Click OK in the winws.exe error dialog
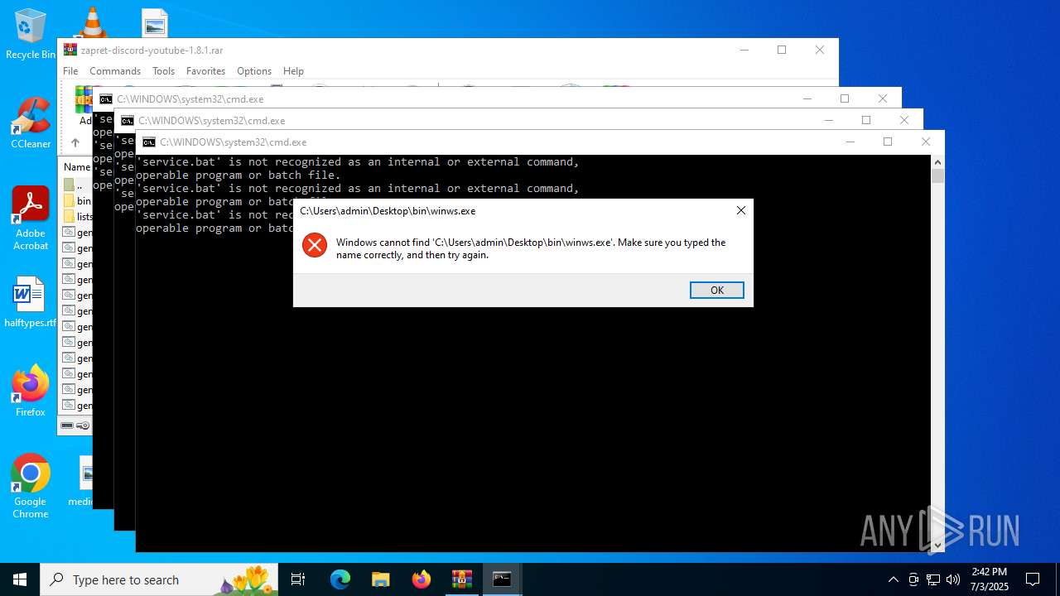The width and height of the screenshot is (1060, 596). [x=716, y=290]
